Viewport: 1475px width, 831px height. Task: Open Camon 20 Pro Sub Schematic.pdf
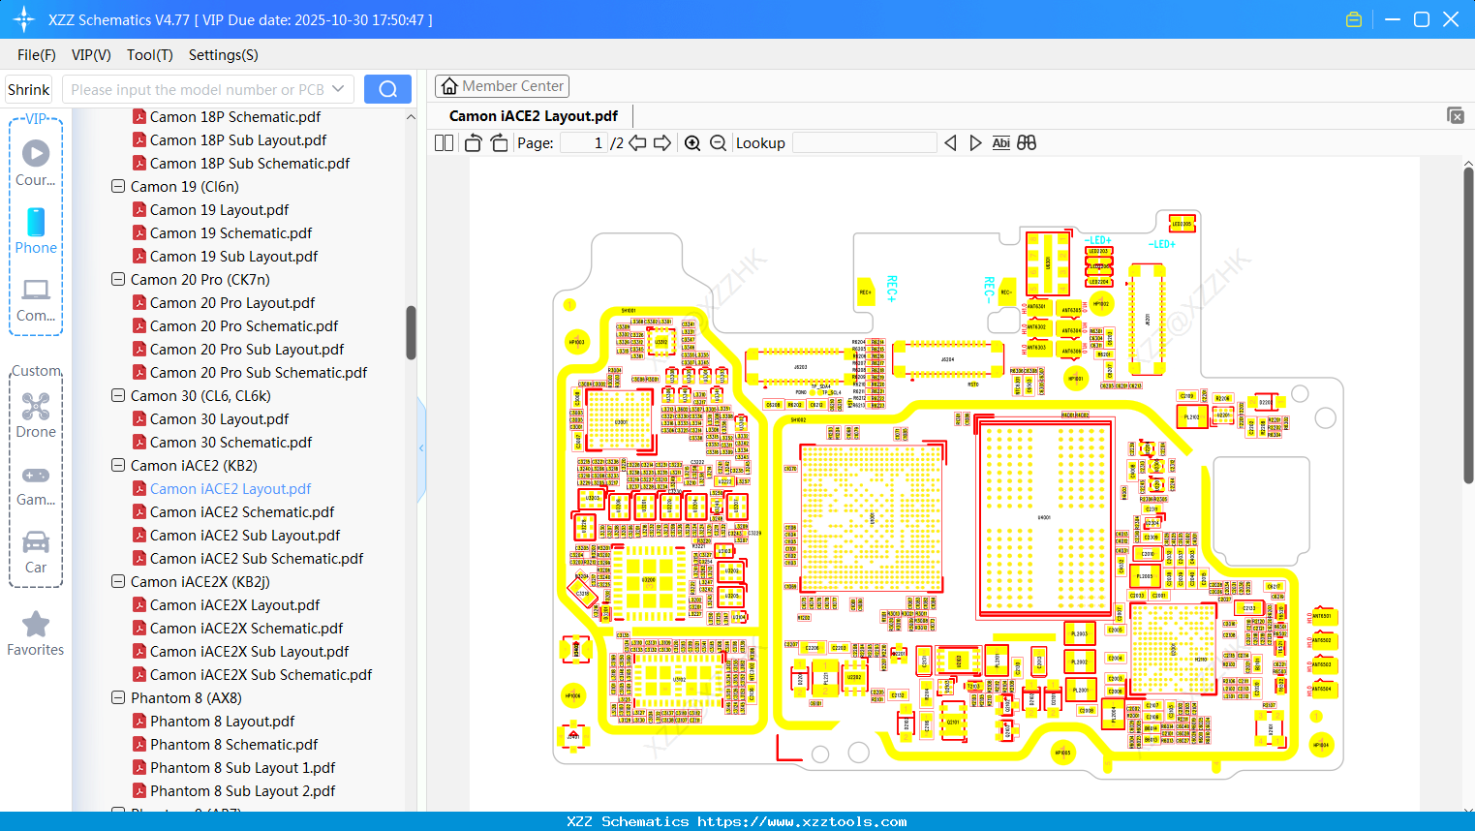[259, 372]
